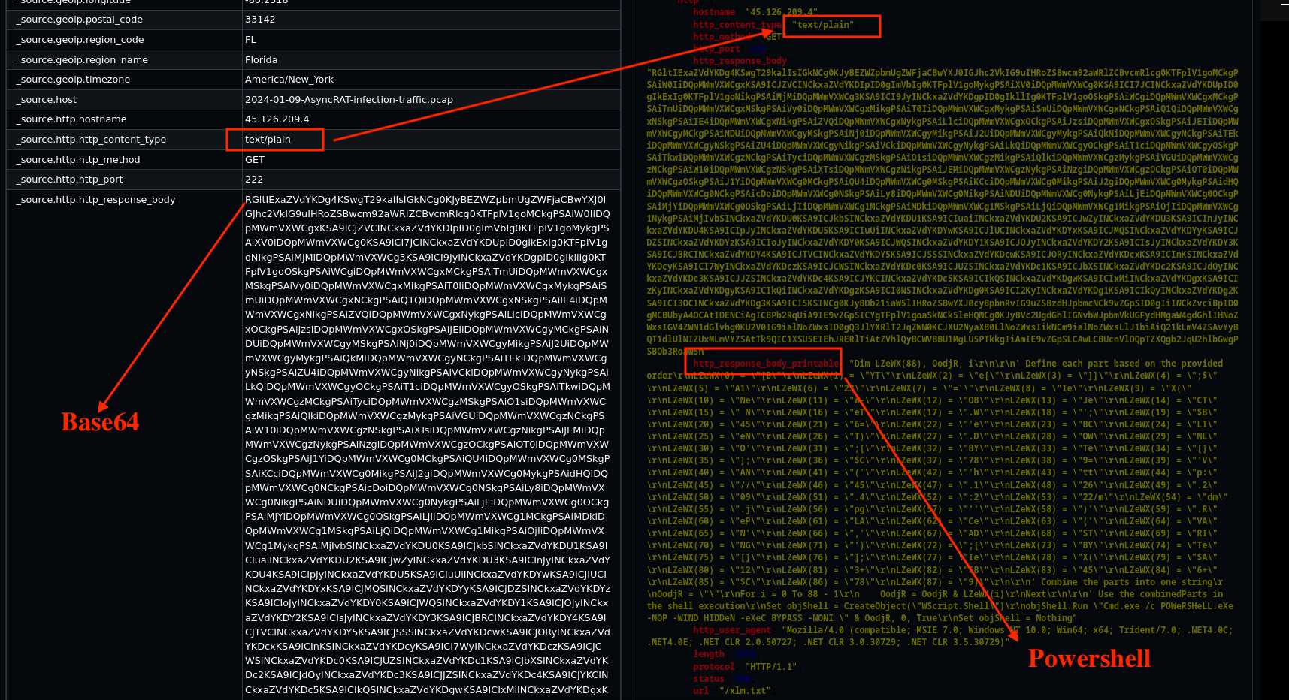Click the _source.http.hostname field name
The width and height of the screenshot is (1289, 700).
pos(71,119)
